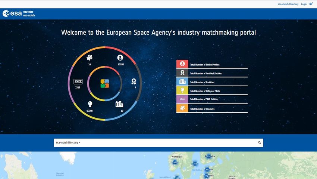Select 'Total Number of Different Skills' label
Image resolution: width=317 pixels, height=179 pixels.
(x=205, y=91)
